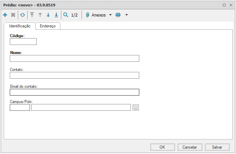Screen dimensions: 236x154
Task: Go to first record arrow icon
Action: pyautogui.click(x=32, y=15)
